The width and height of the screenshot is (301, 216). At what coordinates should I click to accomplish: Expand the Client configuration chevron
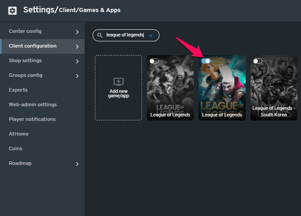pyautogui.click(x=77, y=47)
